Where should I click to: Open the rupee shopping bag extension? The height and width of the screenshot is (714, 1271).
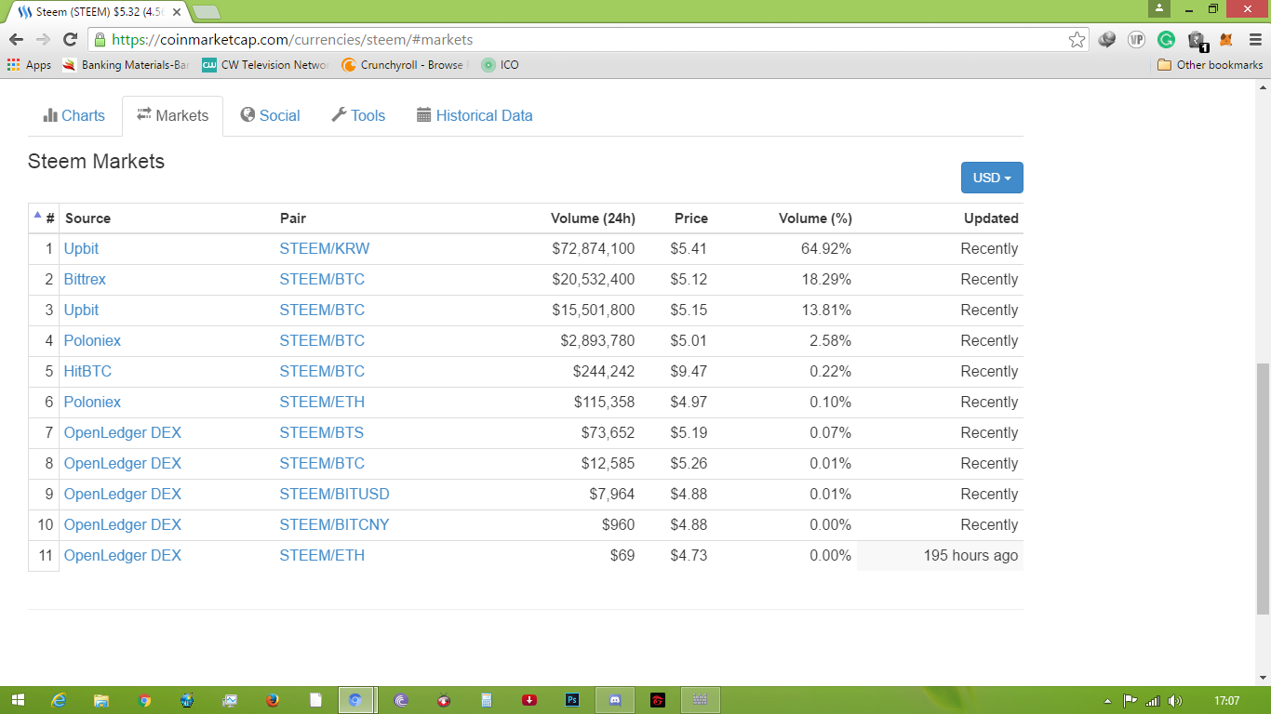1197,40
